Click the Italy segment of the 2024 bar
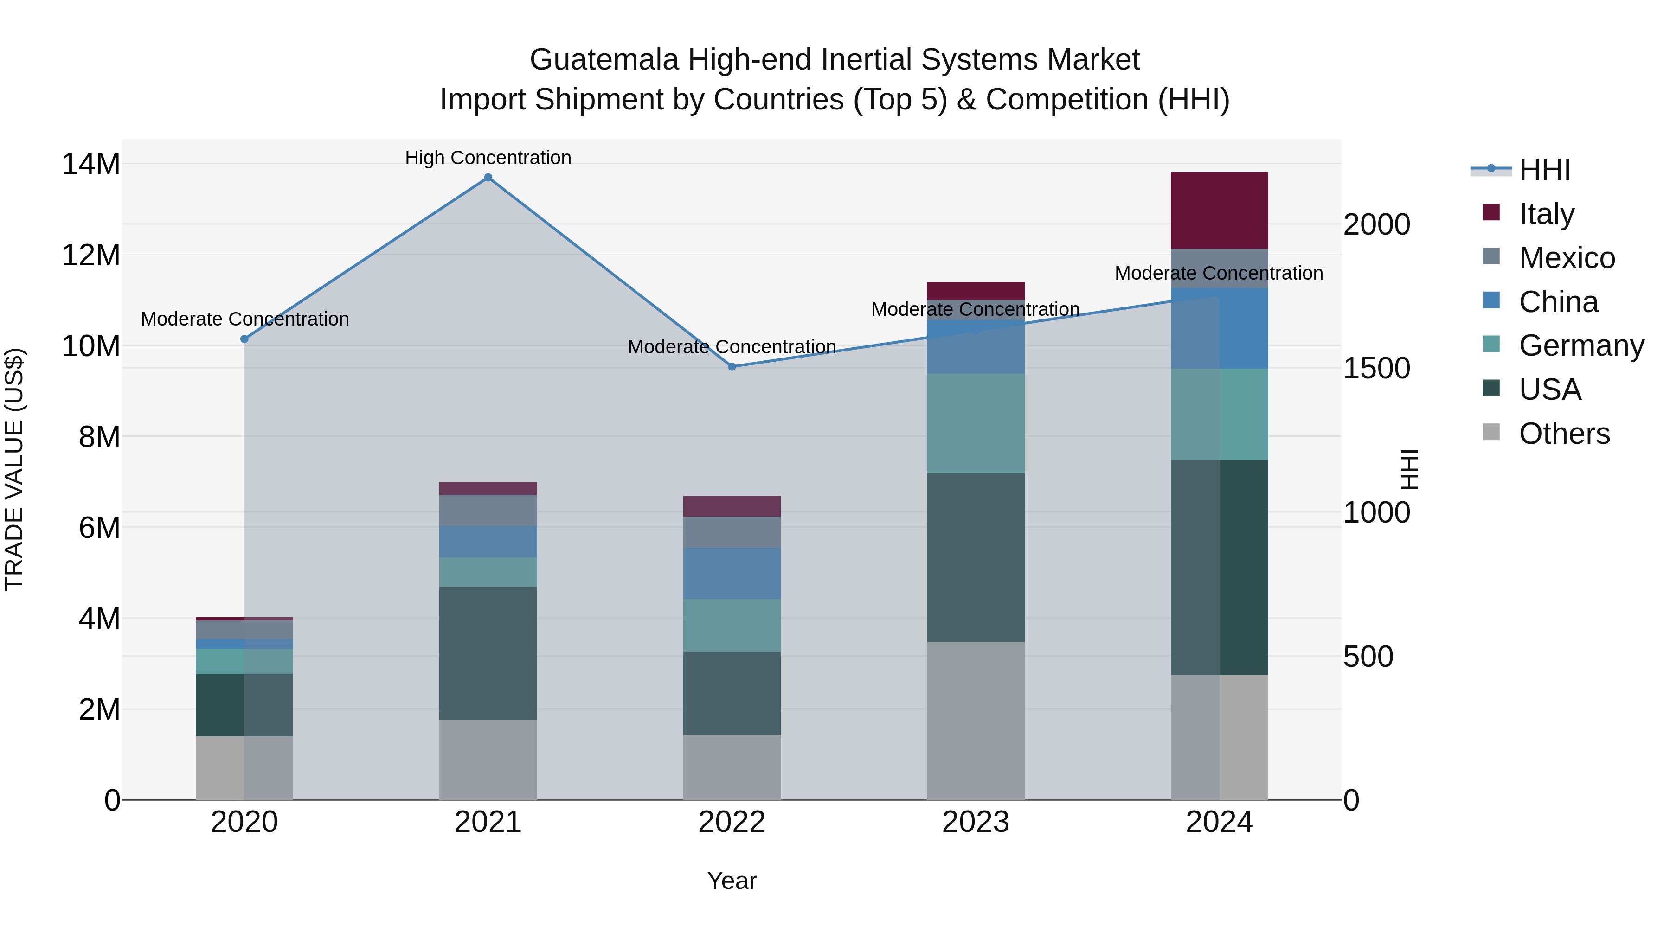The height and width of the screenshot is (939, 1670). pos(1220,211)
